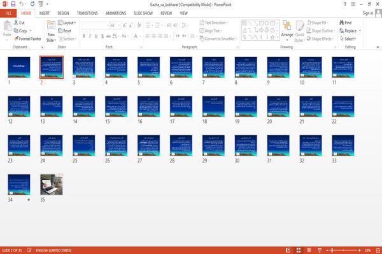Switch to the TRANSITIONS tab
Image resolution: width=382 pixels, height=254 pixels.
(x=87, y=13)
